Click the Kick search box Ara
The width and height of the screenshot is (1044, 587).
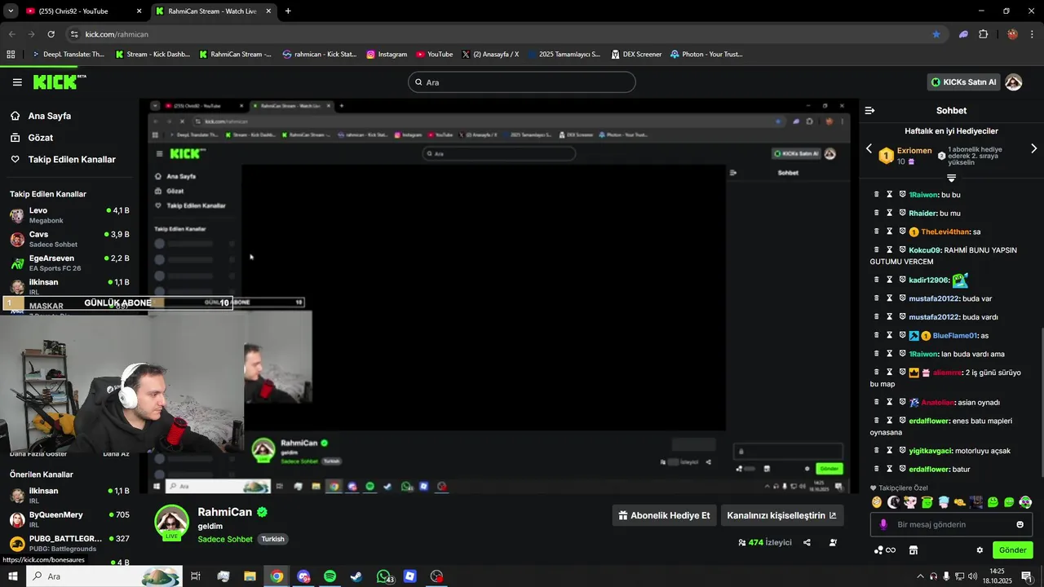(522, 82)
